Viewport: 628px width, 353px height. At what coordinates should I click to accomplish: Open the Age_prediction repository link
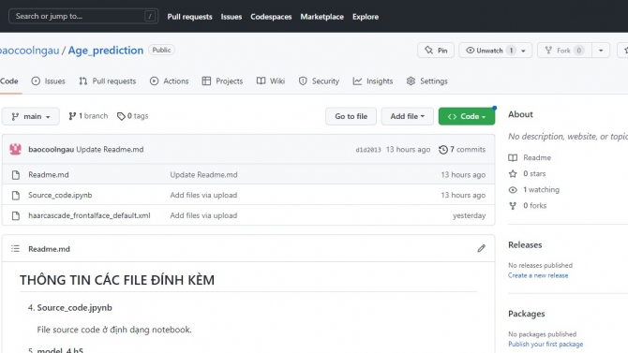coord(106,51)
